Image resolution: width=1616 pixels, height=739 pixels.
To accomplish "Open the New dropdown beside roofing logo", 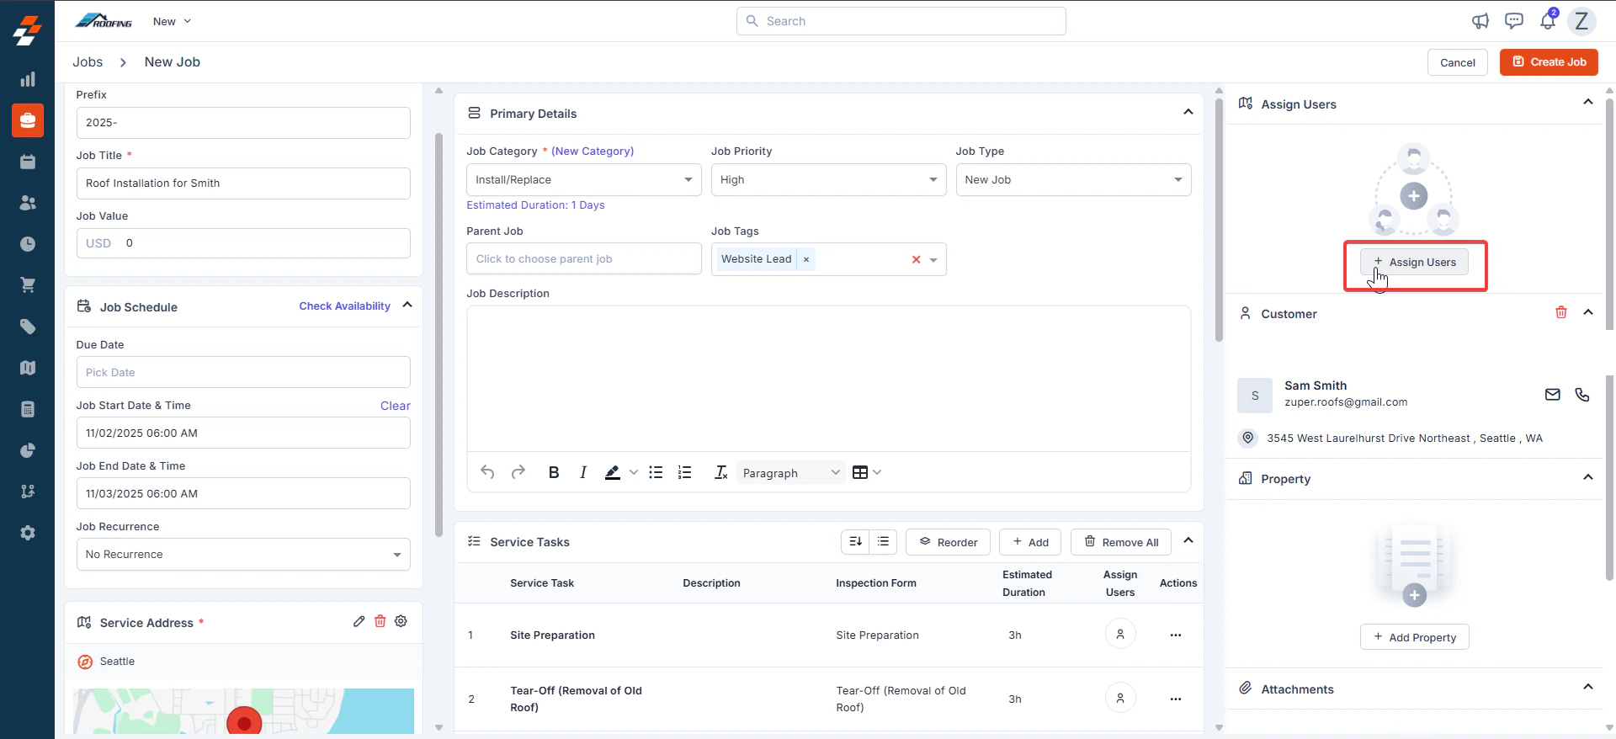I will click(173, 21).
